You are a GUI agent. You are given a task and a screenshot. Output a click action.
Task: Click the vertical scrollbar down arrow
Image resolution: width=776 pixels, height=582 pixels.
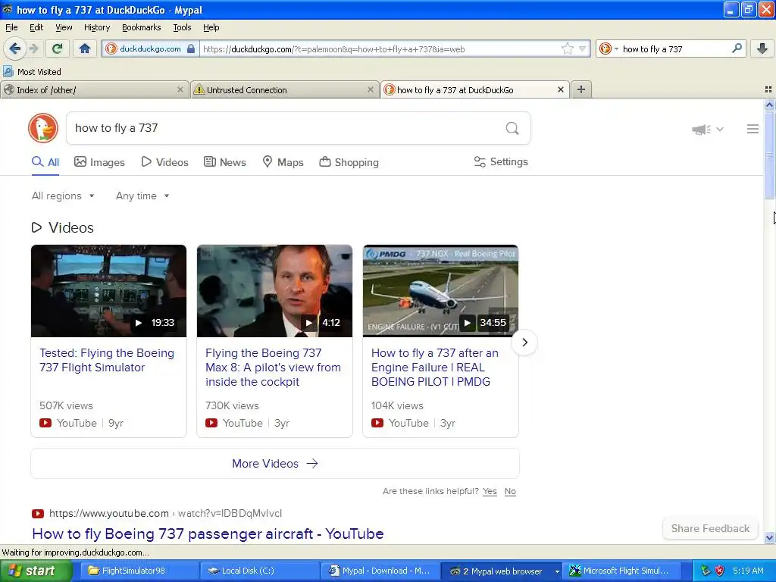coord(769,537)
